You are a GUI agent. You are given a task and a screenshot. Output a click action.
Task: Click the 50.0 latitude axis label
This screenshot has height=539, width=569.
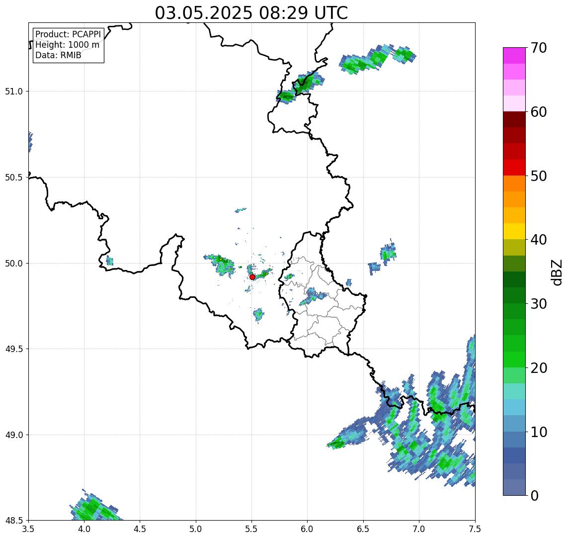(x=14, y=264)
